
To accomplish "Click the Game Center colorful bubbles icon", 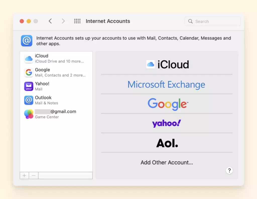I will pyautogui.click(x=29, y=114).
